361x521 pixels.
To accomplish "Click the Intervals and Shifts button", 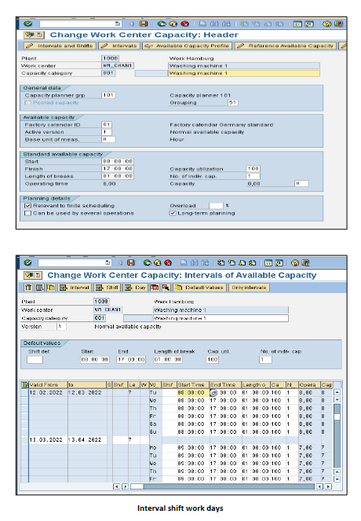I will [60, 46].
